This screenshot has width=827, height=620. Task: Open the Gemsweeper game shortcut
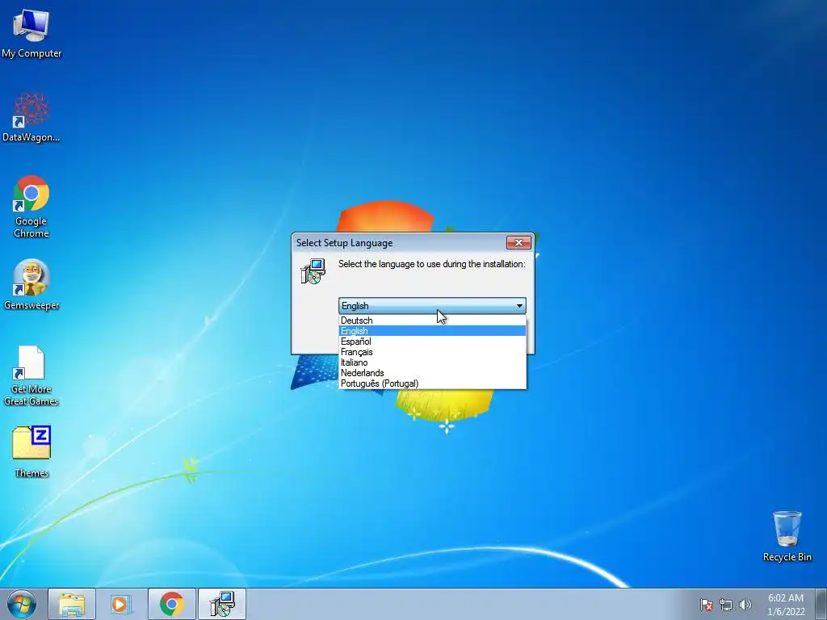point(31,285)
